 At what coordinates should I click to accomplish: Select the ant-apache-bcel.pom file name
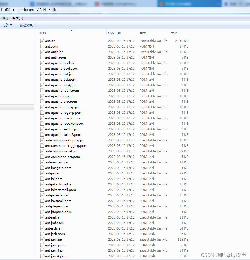(61, 69)
